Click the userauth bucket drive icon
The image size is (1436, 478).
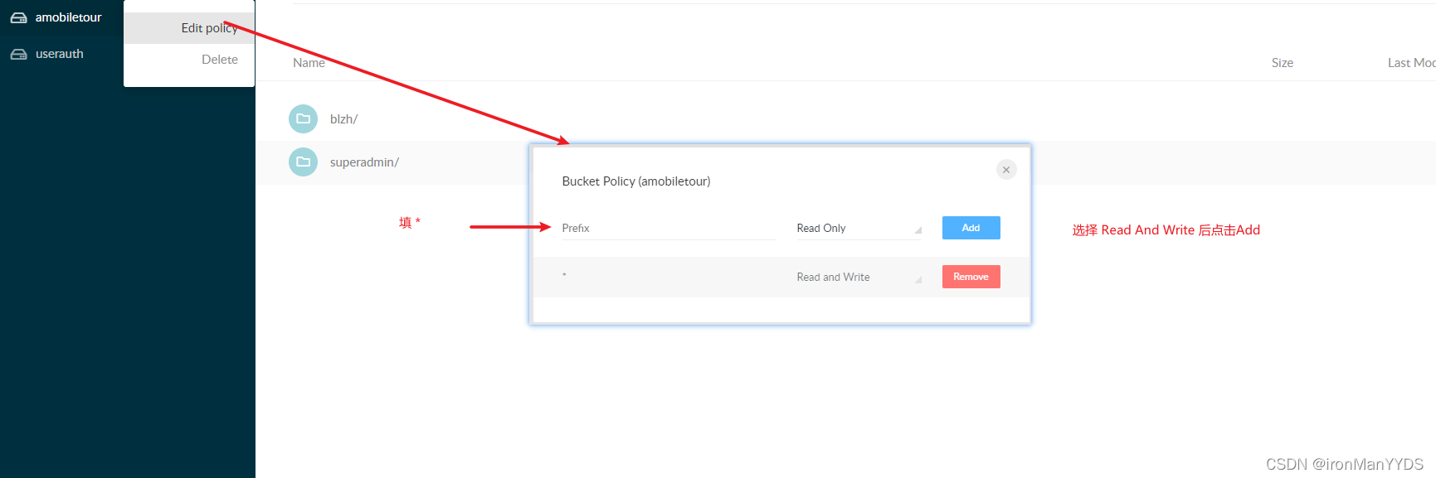pos(18,54)
